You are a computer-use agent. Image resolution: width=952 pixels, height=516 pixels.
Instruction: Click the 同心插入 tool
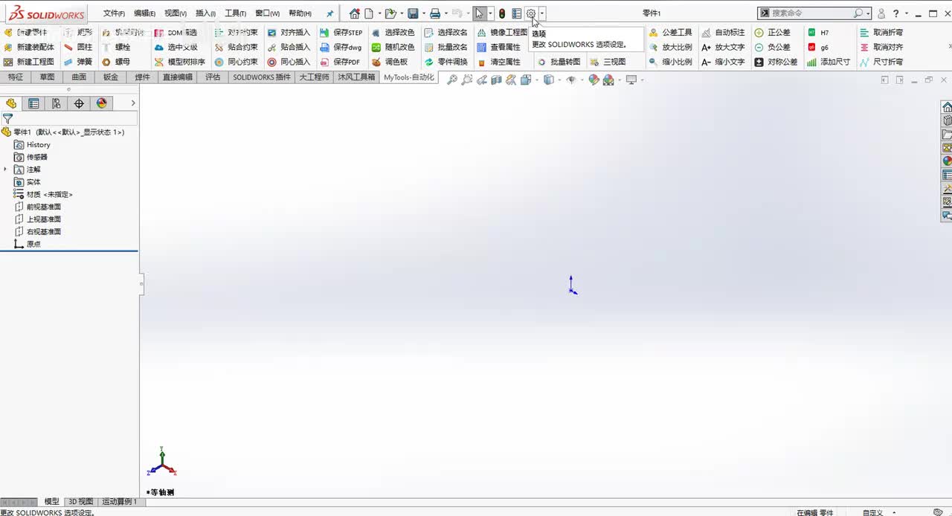289,62
